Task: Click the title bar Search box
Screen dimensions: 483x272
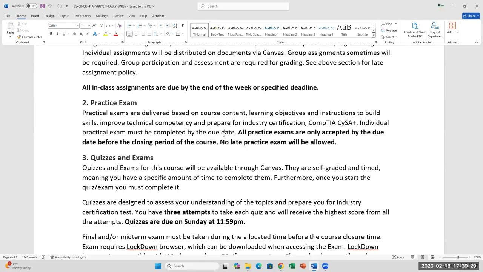Action: tap(243, 6)
